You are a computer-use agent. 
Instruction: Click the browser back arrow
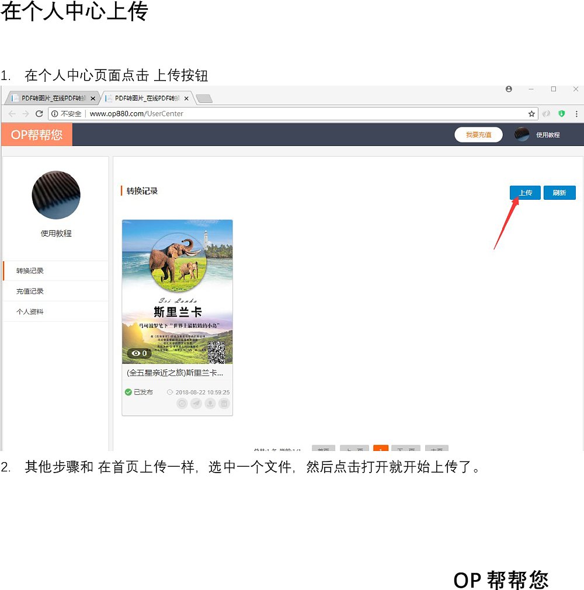point(12,114)
